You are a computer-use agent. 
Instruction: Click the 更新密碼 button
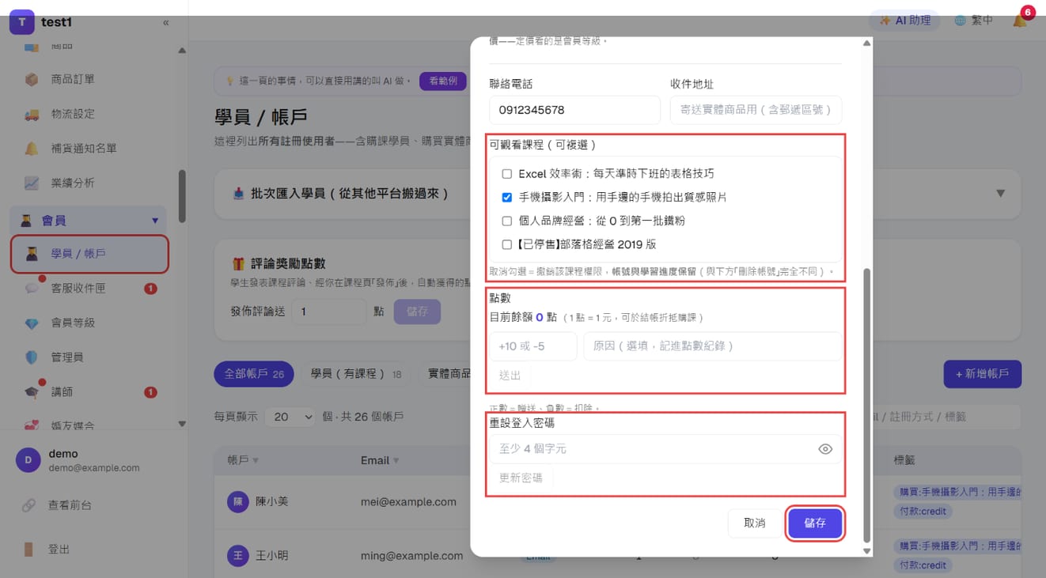tap(521, 478)
